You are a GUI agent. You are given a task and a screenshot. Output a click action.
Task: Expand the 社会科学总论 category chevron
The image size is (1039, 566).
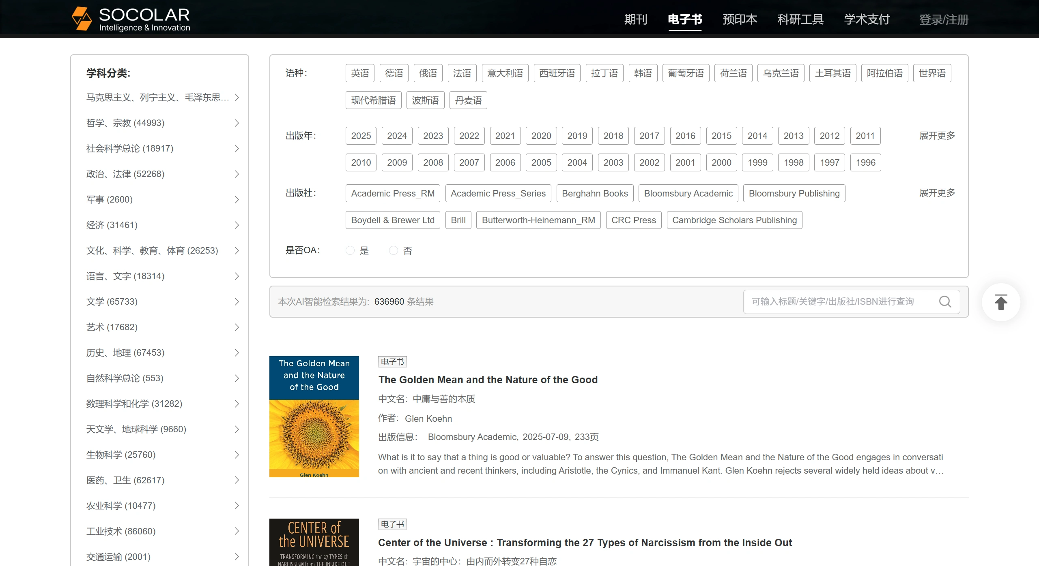pos(237,149)
